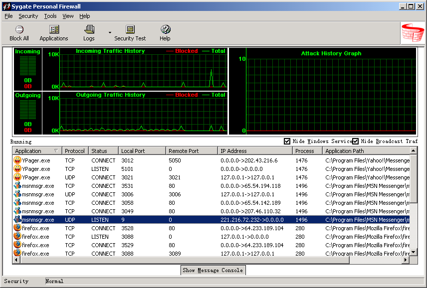Open the View menu
The width and height of the screenshot is (427, 288).
point(68,16)
